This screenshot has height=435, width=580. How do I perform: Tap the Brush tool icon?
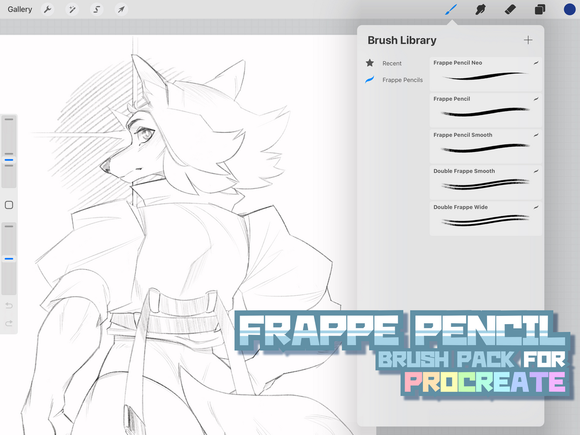[x=451, y=9]
